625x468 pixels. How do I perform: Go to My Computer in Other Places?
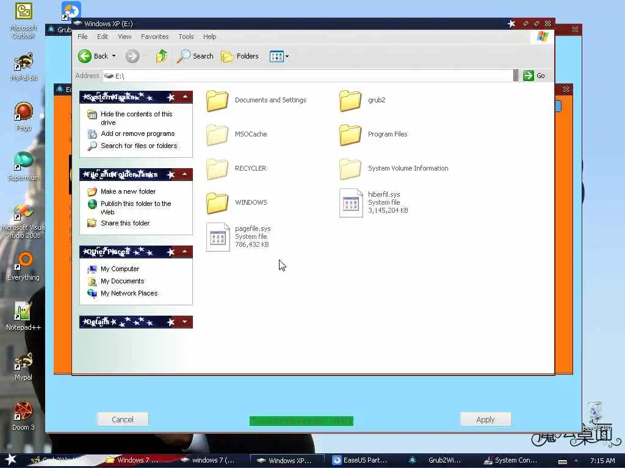[x=120, y=269]
